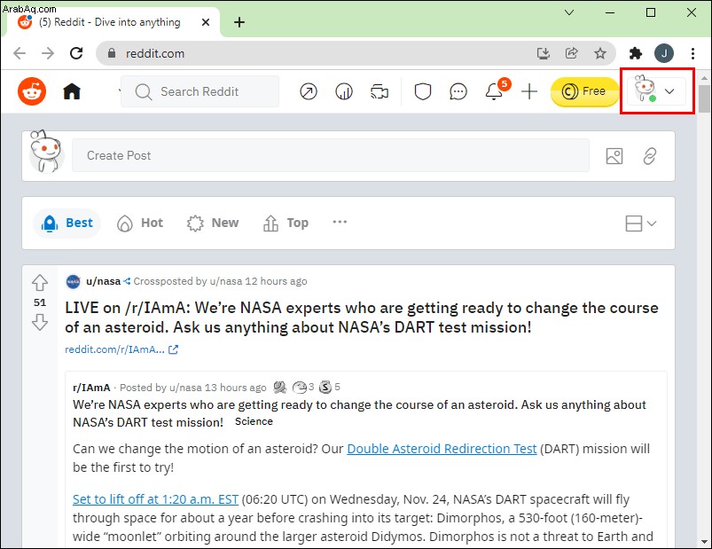Click the site lock icon

pos(112,53)
